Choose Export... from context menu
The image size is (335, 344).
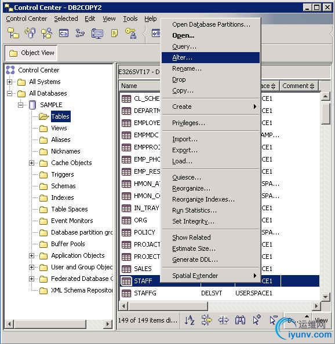click(211, 150)
